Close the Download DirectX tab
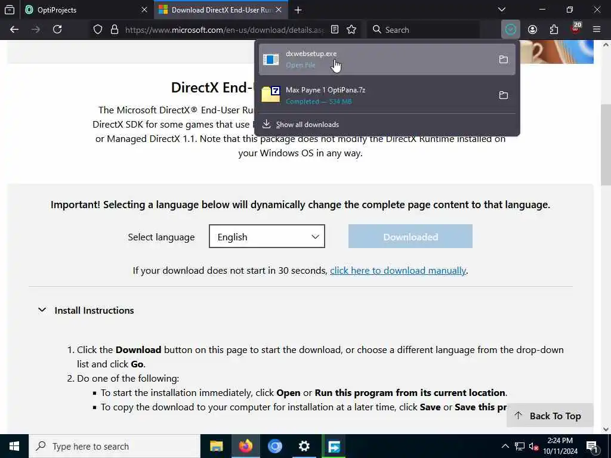Image resolution: width=611 pixels, height=458 pixels. [x=279, y=10]
